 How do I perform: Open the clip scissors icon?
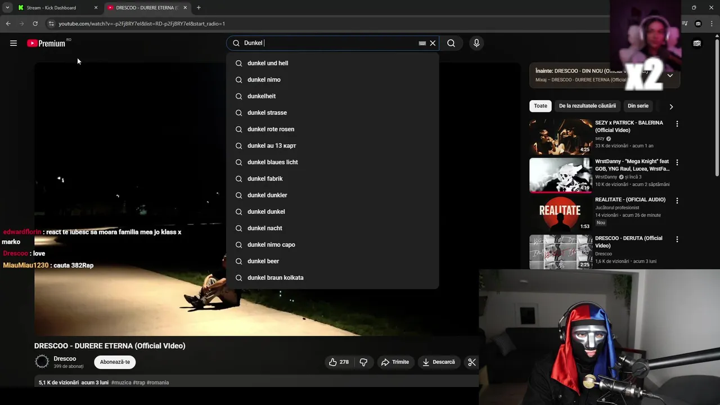(x=471, y=362)
